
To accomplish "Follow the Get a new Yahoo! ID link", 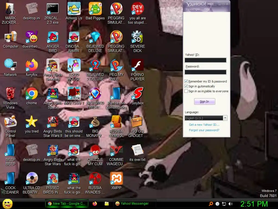I will (204, 125).
